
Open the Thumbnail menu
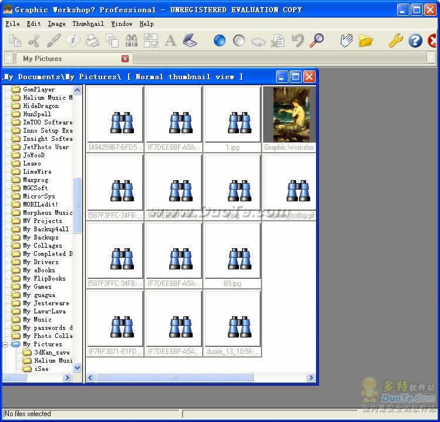pos(88,24)
